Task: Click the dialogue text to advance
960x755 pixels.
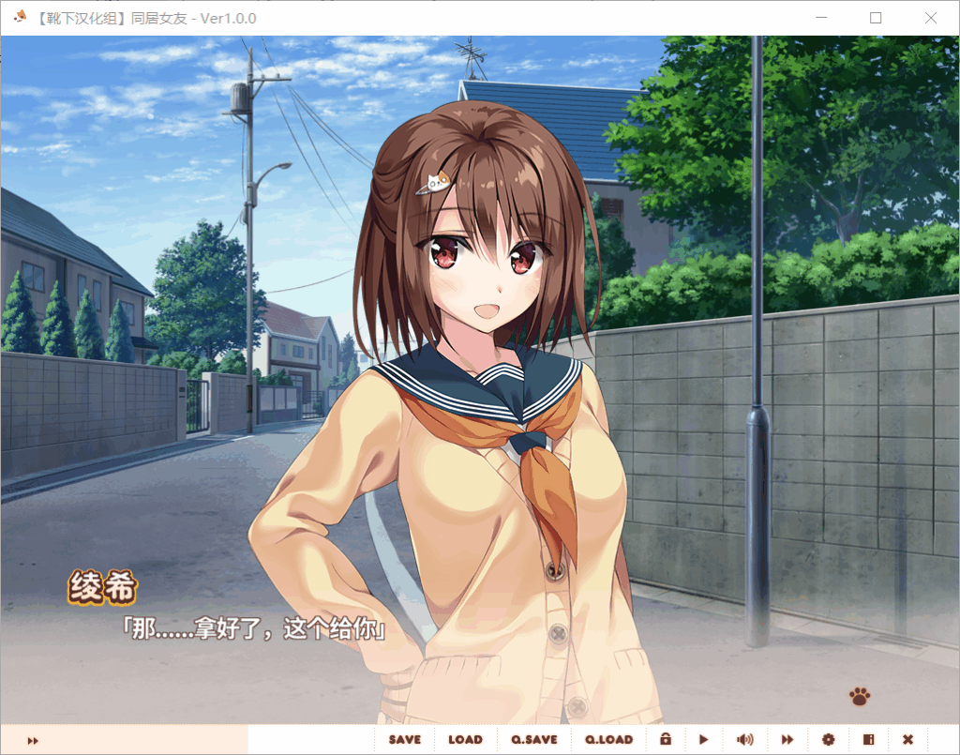Action: tap(254, 629)
